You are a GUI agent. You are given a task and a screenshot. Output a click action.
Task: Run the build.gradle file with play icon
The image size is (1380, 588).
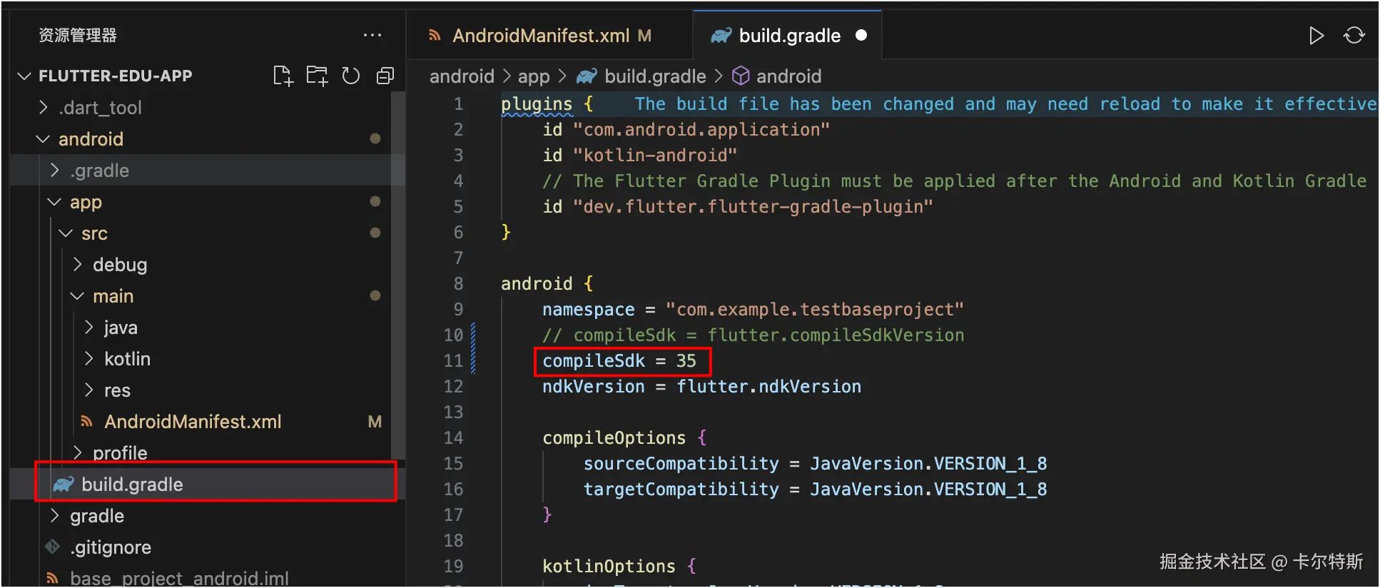(1316, 36)
